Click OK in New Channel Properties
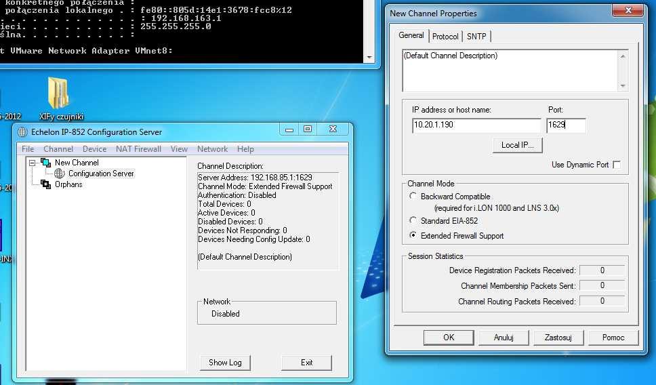Image resolution: width=656 pixels, height=385 pixels. click(x=449, y=338)
